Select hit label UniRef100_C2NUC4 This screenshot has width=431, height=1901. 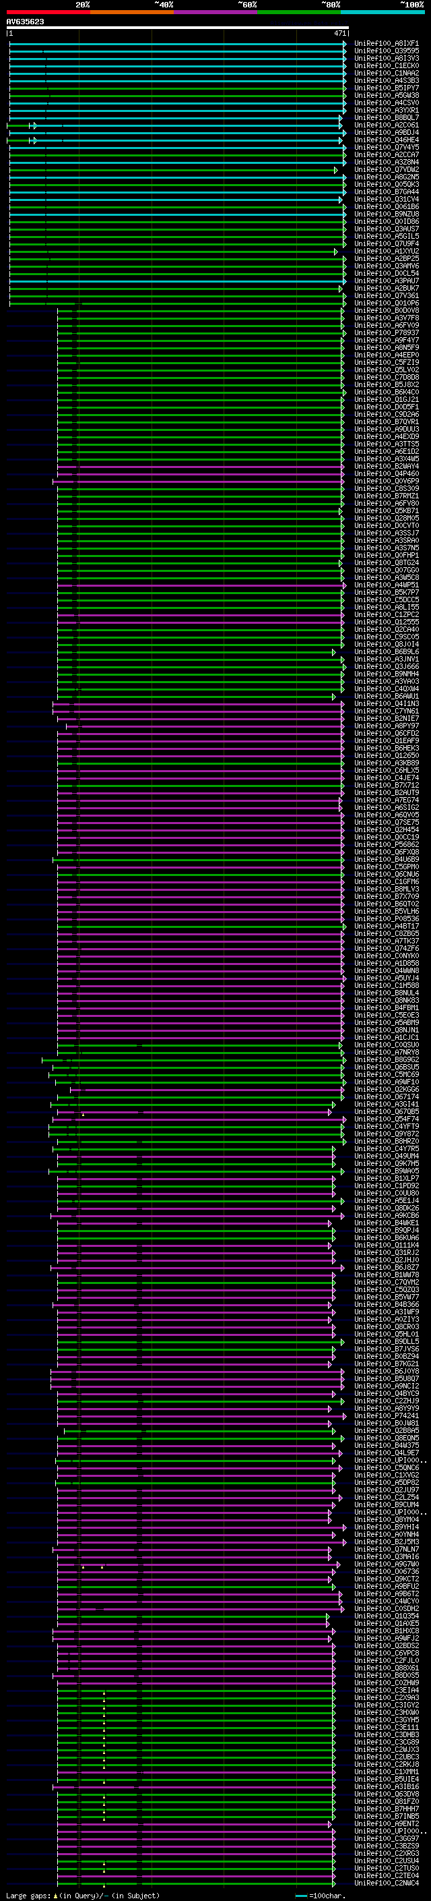(x=386, y=1883)
